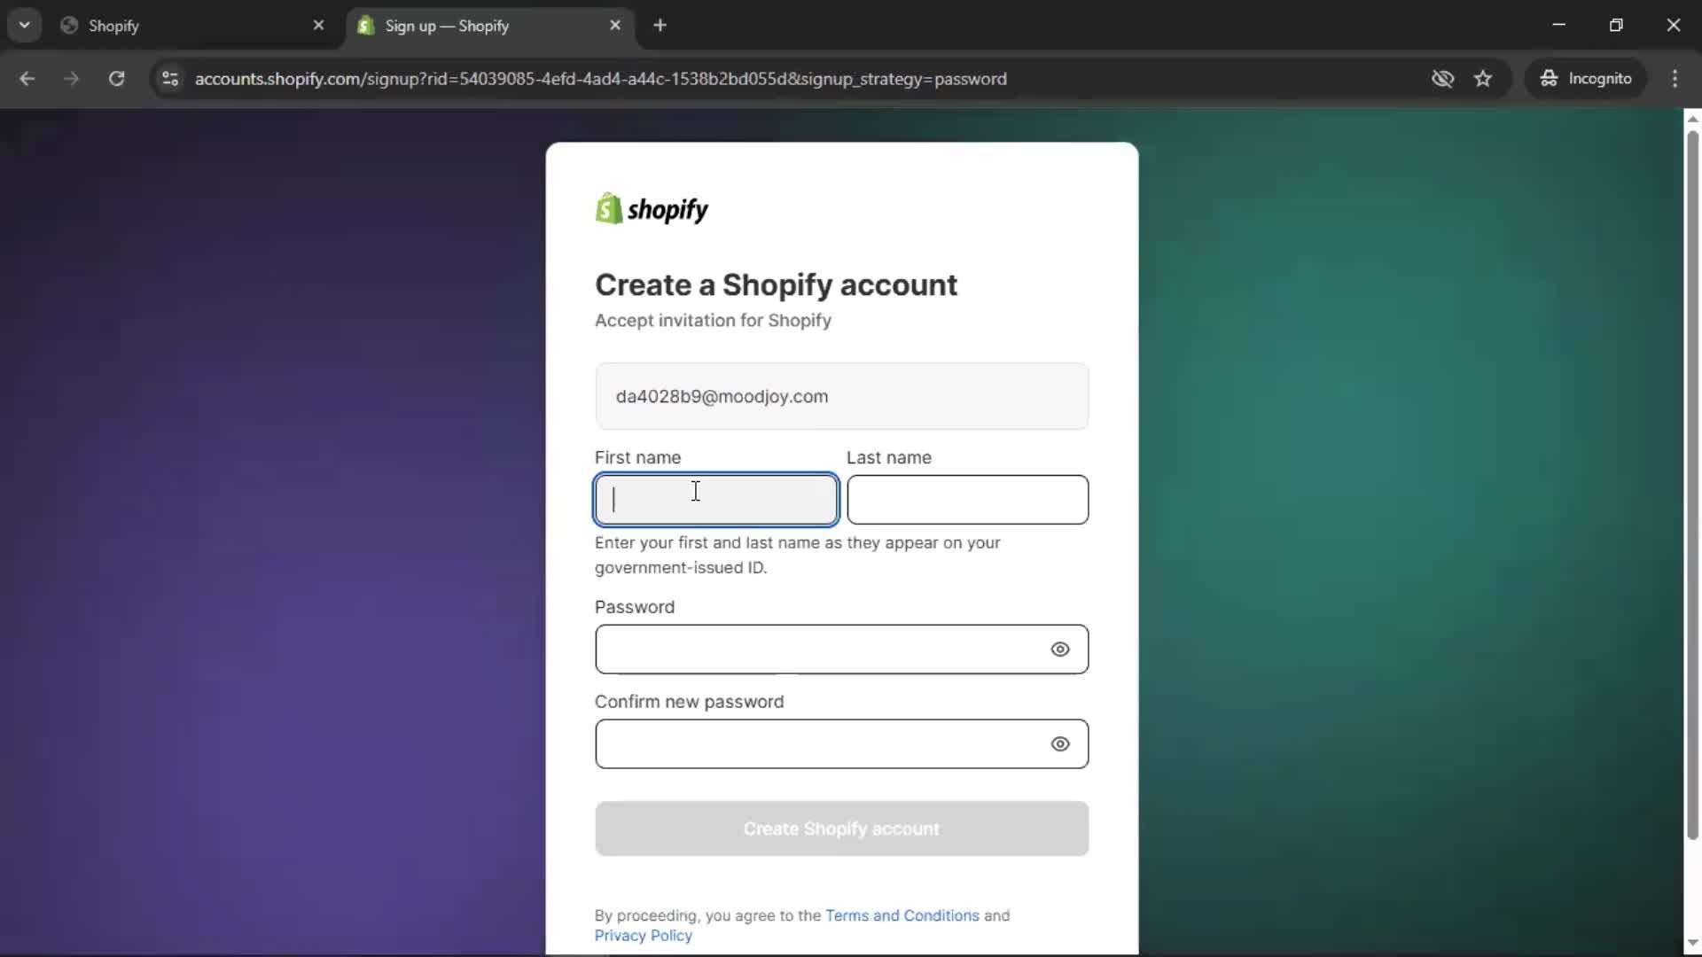
Task: Open the Privacy Policy link
Action: click(x=643, y=936)
